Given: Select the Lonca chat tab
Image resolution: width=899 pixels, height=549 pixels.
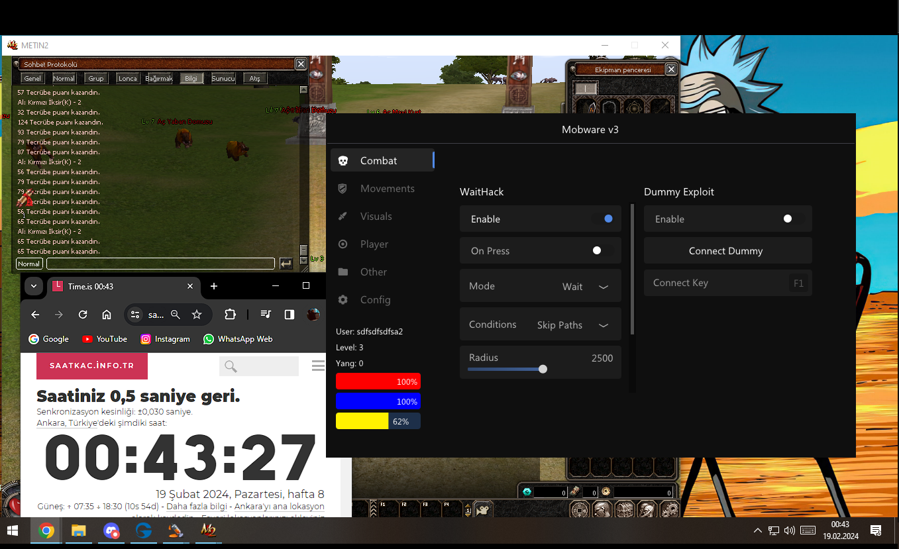Looking at the screenshot, I should click(127, 78).
